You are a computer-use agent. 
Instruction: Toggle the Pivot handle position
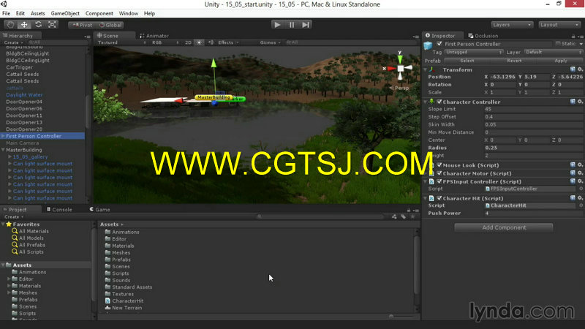(82, 25)
